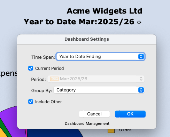Click the grey arrows on the Period field
The height and width of the screenshot is (137, 170).
tap(141, 79)
